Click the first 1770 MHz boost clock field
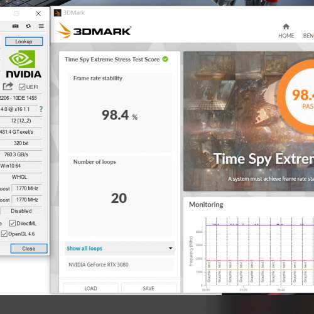This screenshot has width=314, height=314. coord(27,188)
